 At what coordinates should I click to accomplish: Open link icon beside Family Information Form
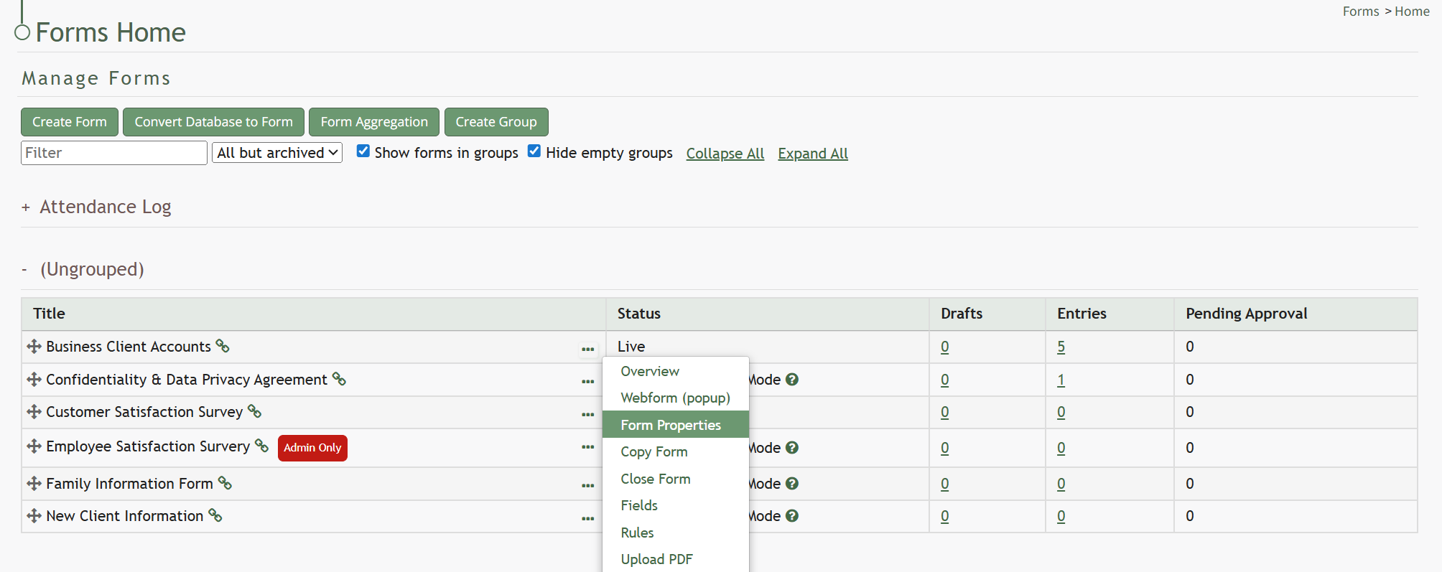225,483
